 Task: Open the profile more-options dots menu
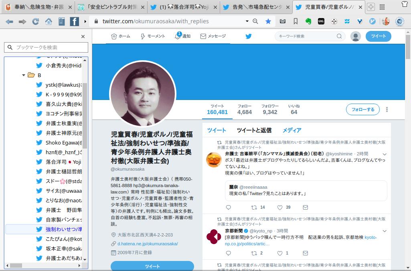387,110
